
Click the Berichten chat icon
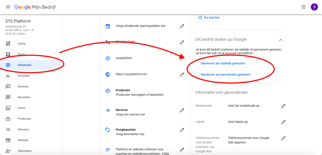(x=8, y=97)
